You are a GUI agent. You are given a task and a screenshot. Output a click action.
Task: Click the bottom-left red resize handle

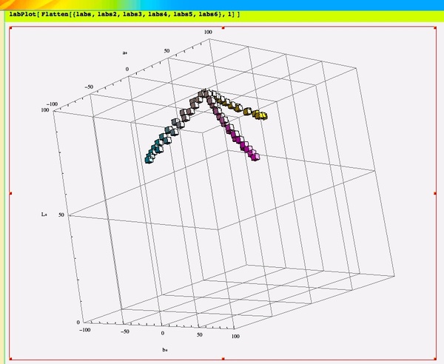pyautogui.click(x=11, y=359)
